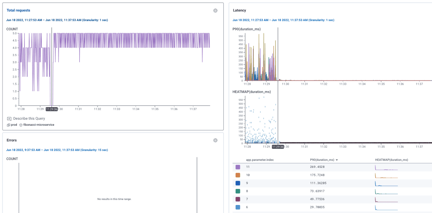The height and width of the screenshot is (213, 432).
Task: Open settings gear on Total requests panel
Action: point(215,11)
